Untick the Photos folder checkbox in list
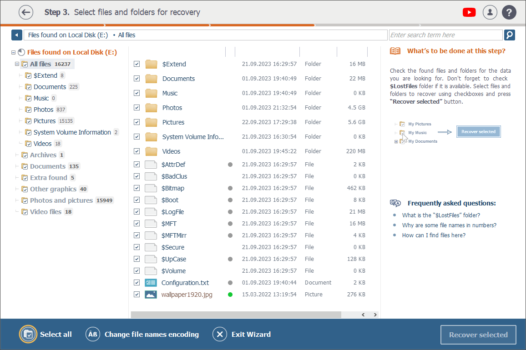This screenshot has width=526, height=350. [137, 108]
